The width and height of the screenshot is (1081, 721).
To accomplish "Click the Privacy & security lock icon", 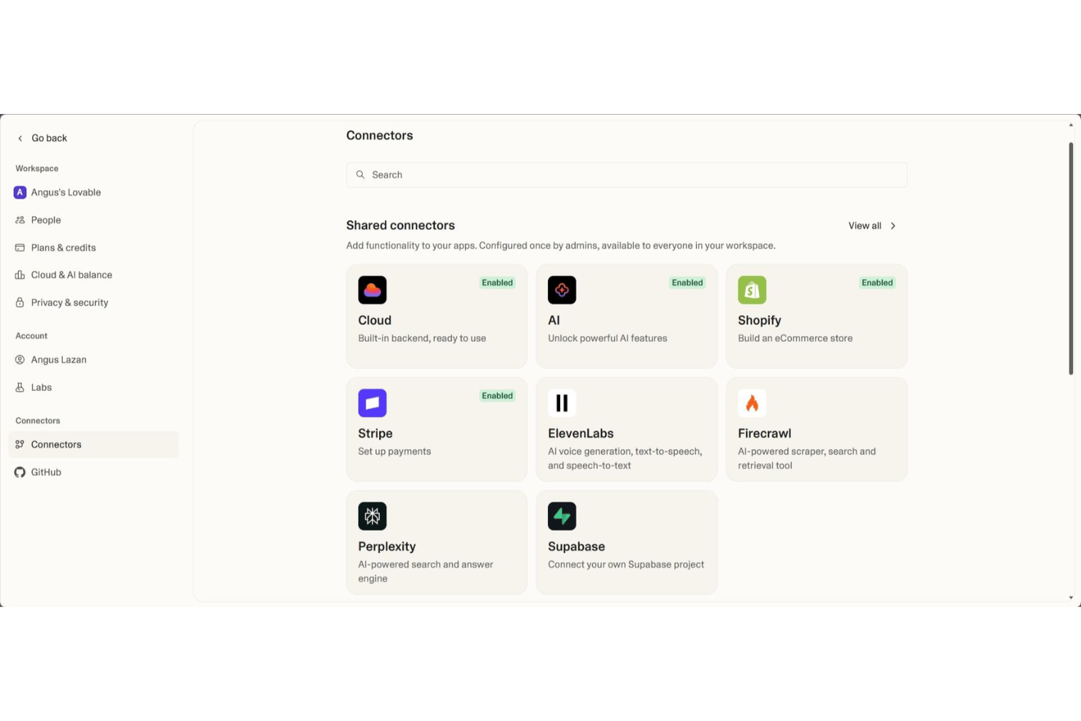I will point(20,302).
